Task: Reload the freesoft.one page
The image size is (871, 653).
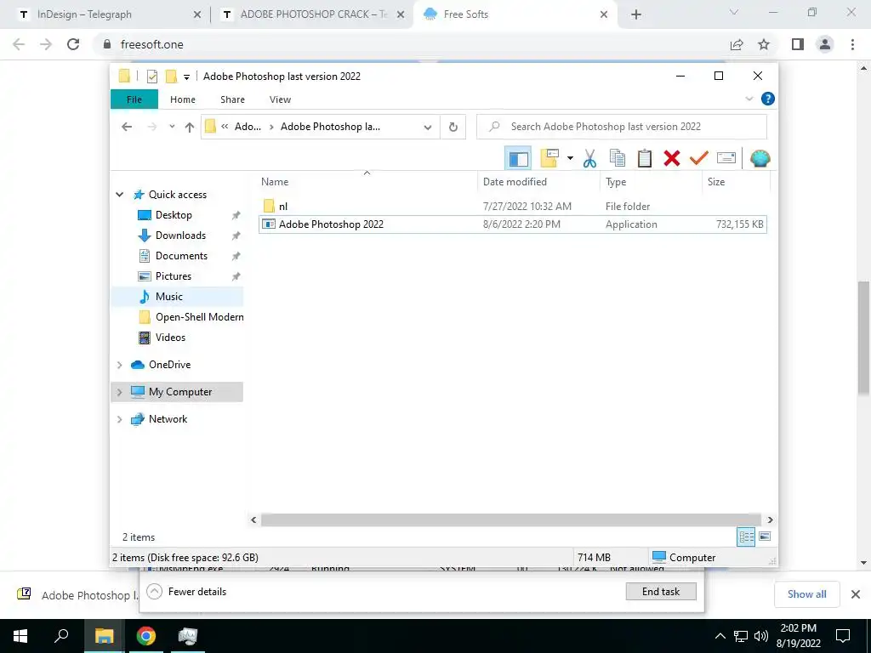Action: 73,44
